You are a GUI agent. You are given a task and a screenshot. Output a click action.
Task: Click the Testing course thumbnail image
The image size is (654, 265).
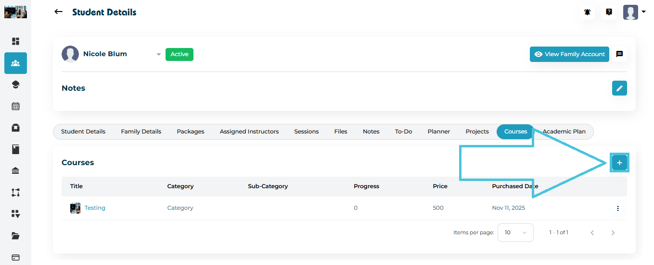(76, 208)
